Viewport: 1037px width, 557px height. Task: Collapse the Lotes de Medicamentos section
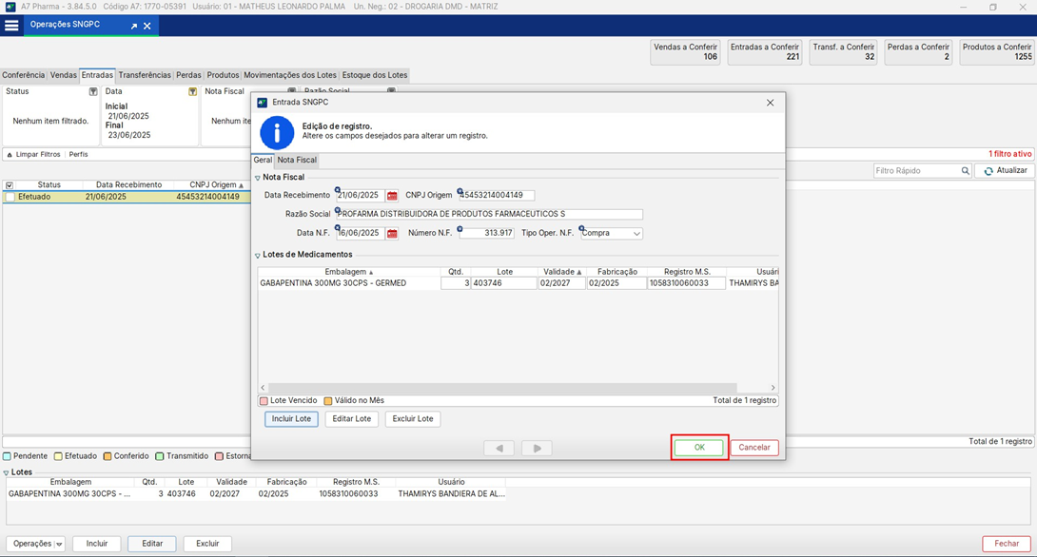[x=257, y=255]
